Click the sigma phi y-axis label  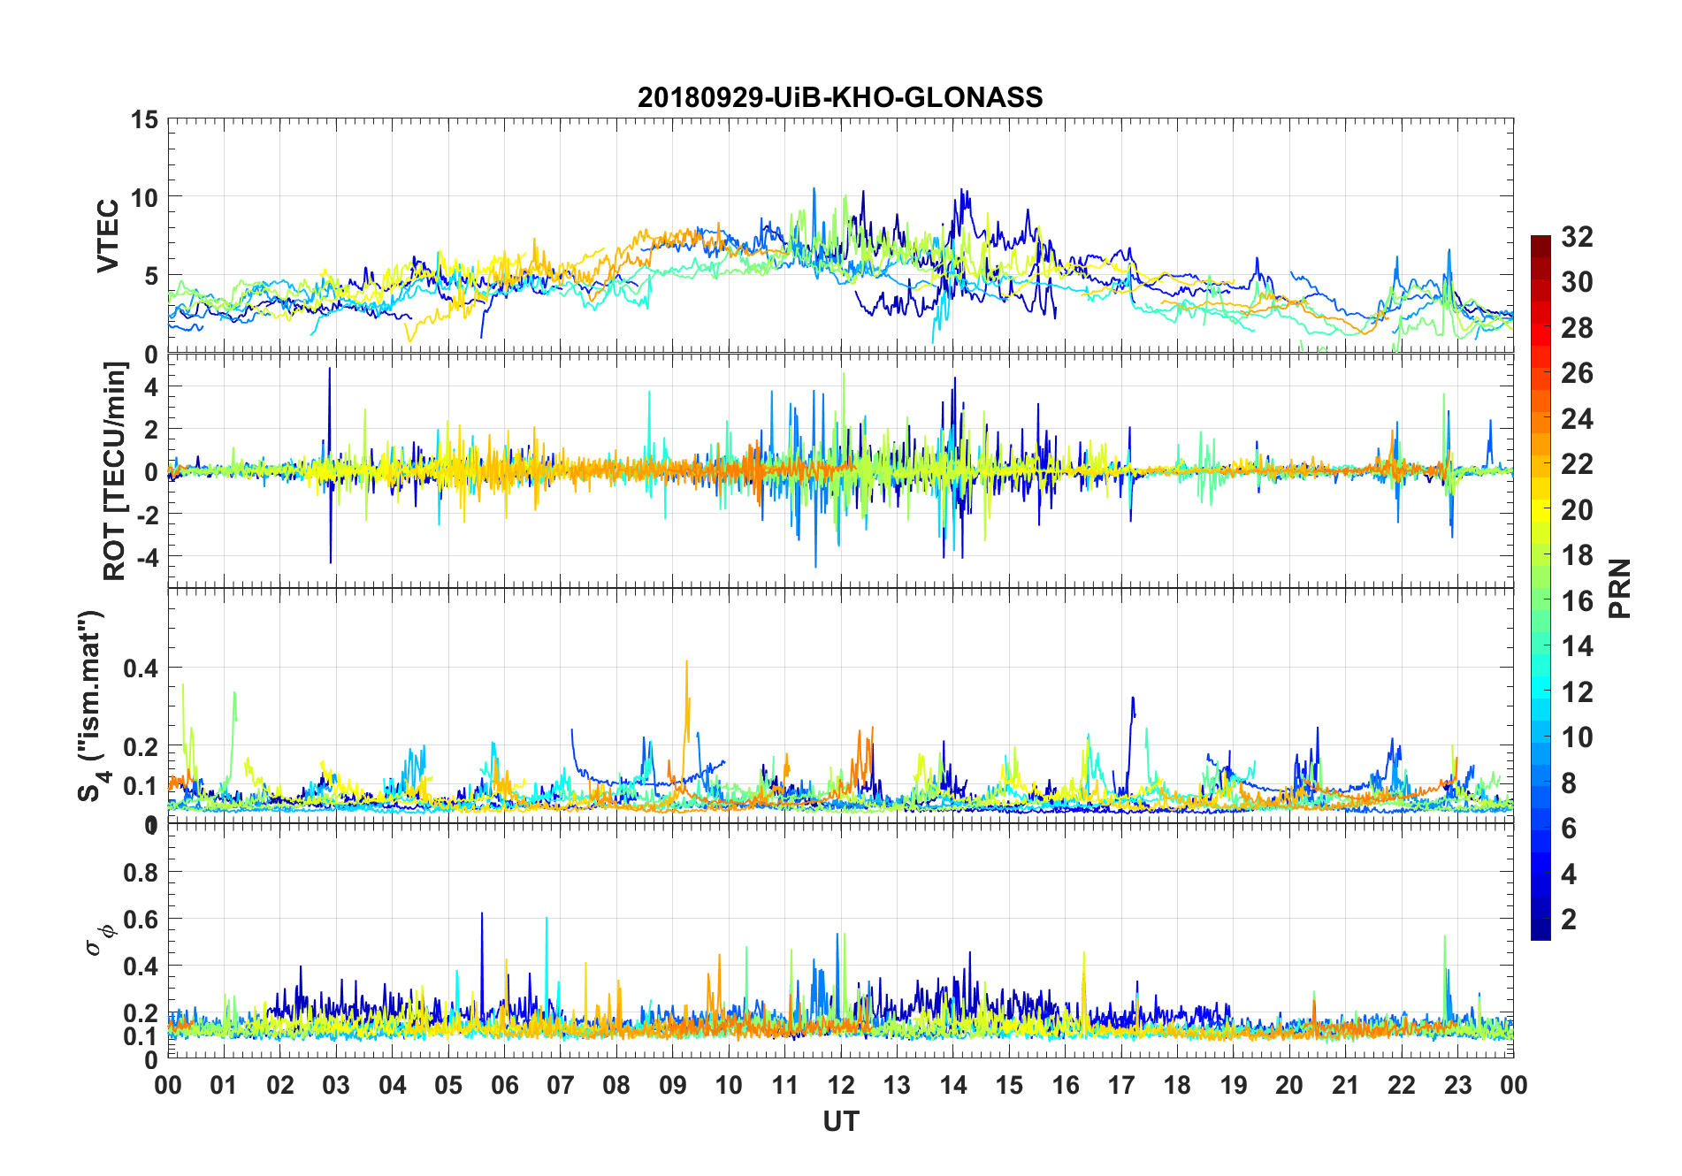click(100, 939)
